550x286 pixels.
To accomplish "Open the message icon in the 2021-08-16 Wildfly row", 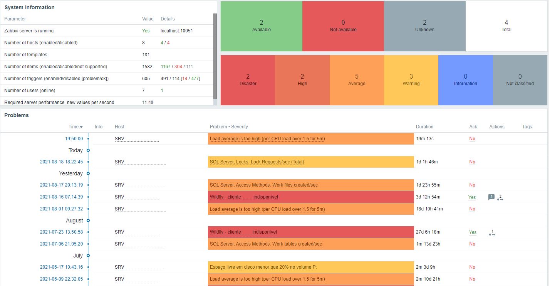I will click(491, 197).
